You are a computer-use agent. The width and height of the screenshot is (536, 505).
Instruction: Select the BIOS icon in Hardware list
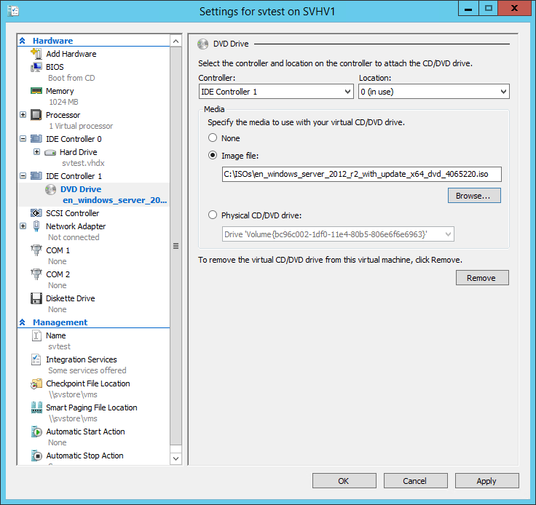(36, 67)
